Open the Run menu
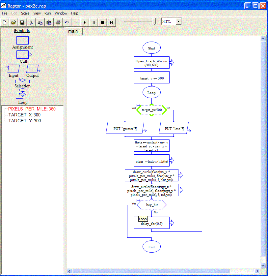The height and width of the screenshot is (276, 268). point(48,14)
